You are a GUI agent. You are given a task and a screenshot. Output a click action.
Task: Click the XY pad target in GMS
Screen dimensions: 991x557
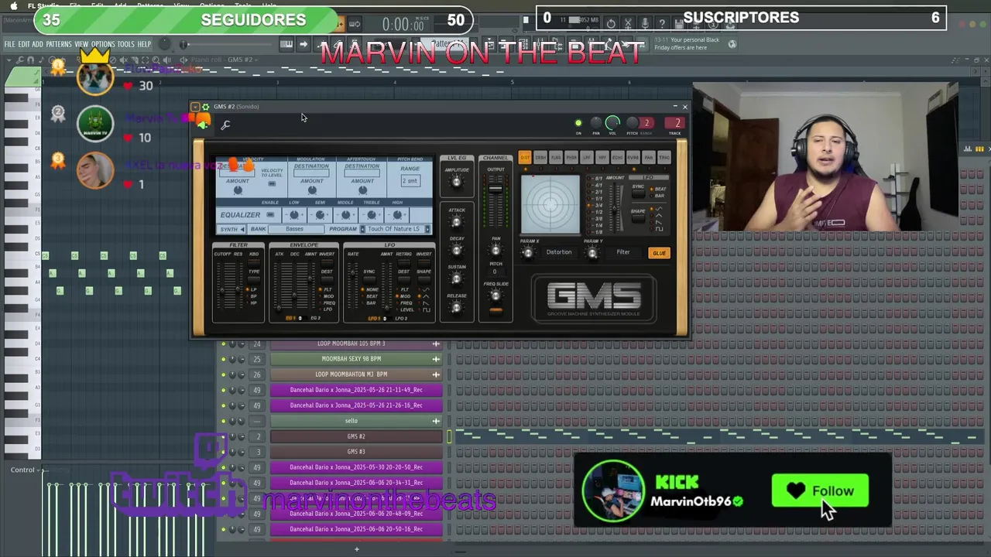[550, 204]
